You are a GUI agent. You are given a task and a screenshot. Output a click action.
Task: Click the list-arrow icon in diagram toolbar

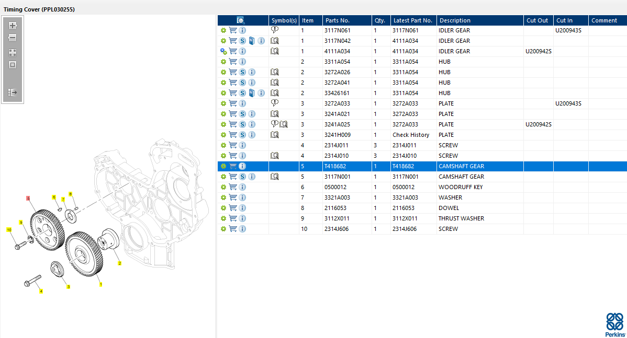click(13, 92)
